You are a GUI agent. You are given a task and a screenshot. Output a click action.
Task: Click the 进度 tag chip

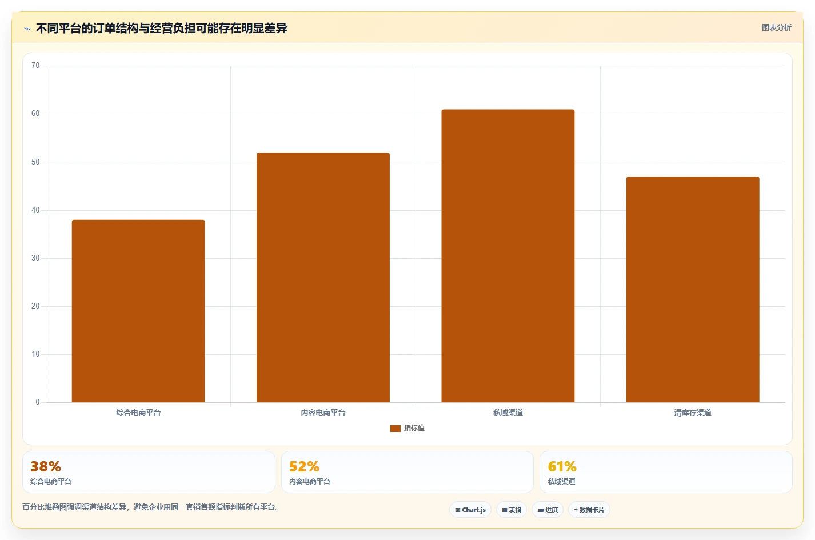click(x=548, y=510)
